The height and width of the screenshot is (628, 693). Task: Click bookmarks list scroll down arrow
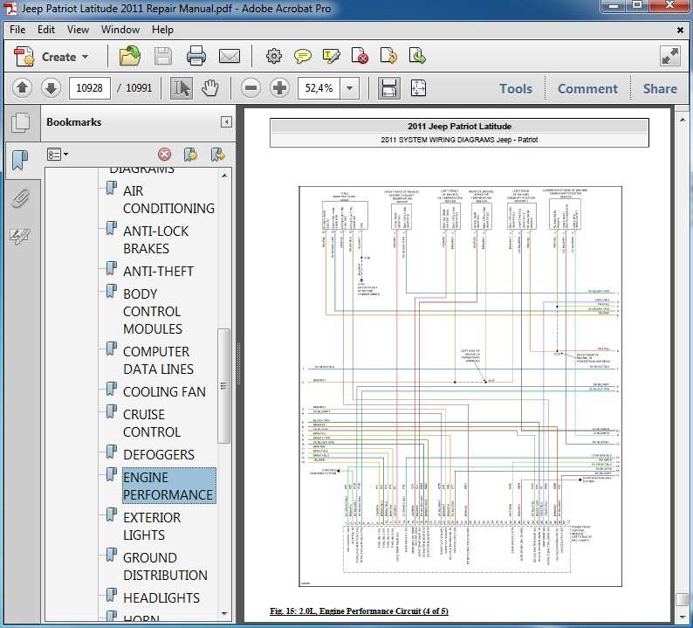(x=224, y=613)
